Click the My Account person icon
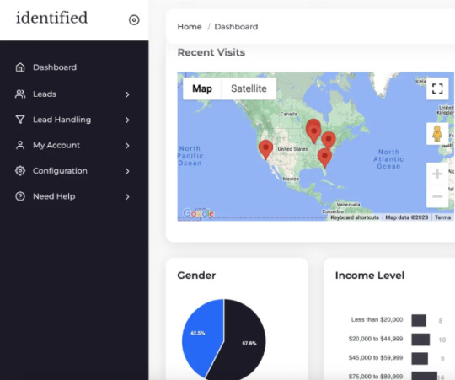This screenshot has width=455, height=380. tap(20, 145)
